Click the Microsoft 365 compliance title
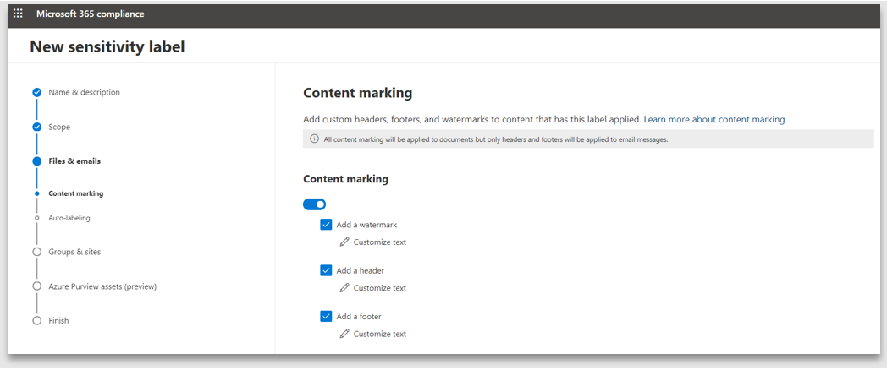887x370 pixels. [x=90, y=14]
